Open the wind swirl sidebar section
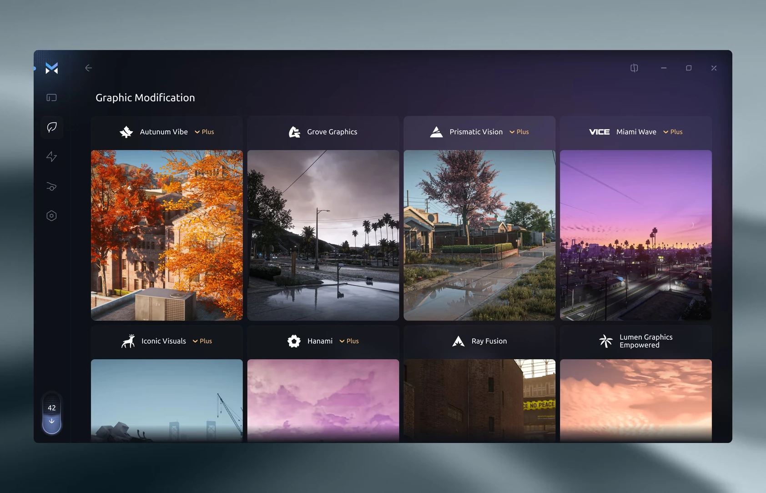Screen dimensions: 766x493 pyautogui.click(x=51, y=186)
